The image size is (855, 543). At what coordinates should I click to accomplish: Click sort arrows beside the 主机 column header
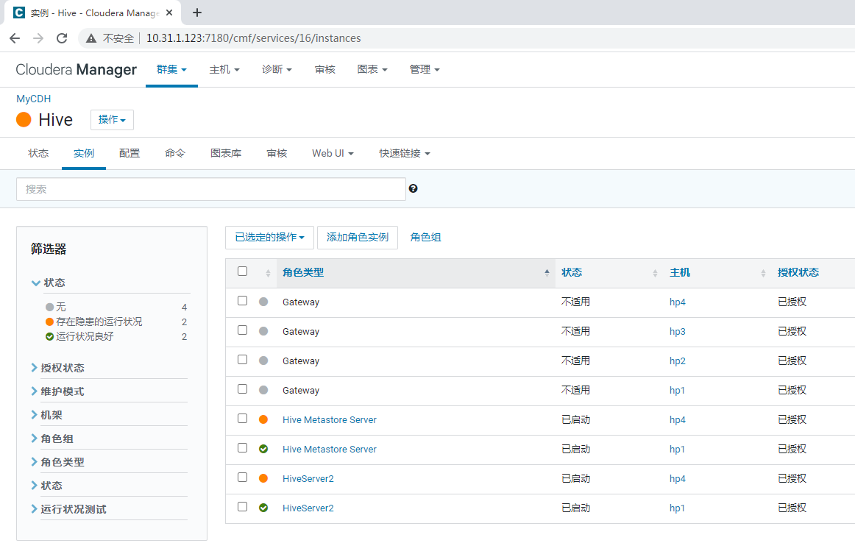click(x=763, y=273)
